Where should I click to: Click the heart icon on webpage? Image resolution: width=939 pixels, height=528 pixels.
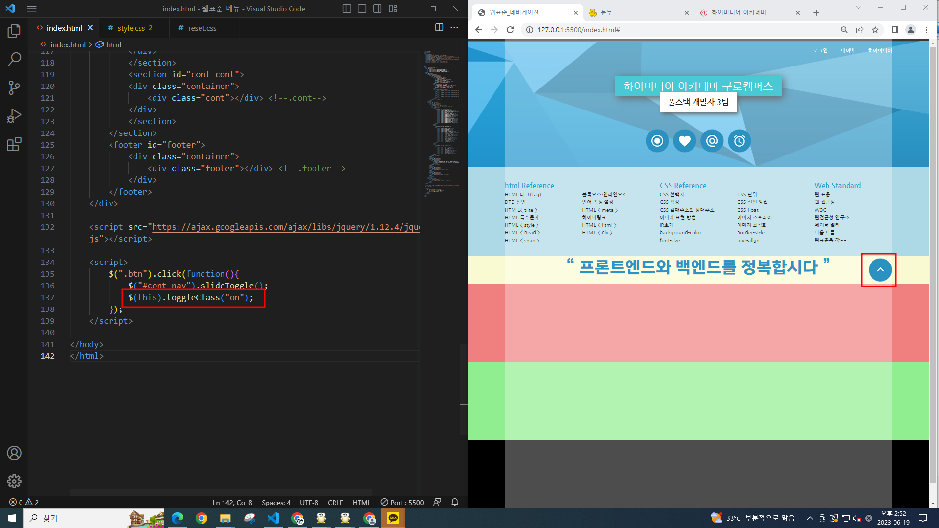(684, 141)
